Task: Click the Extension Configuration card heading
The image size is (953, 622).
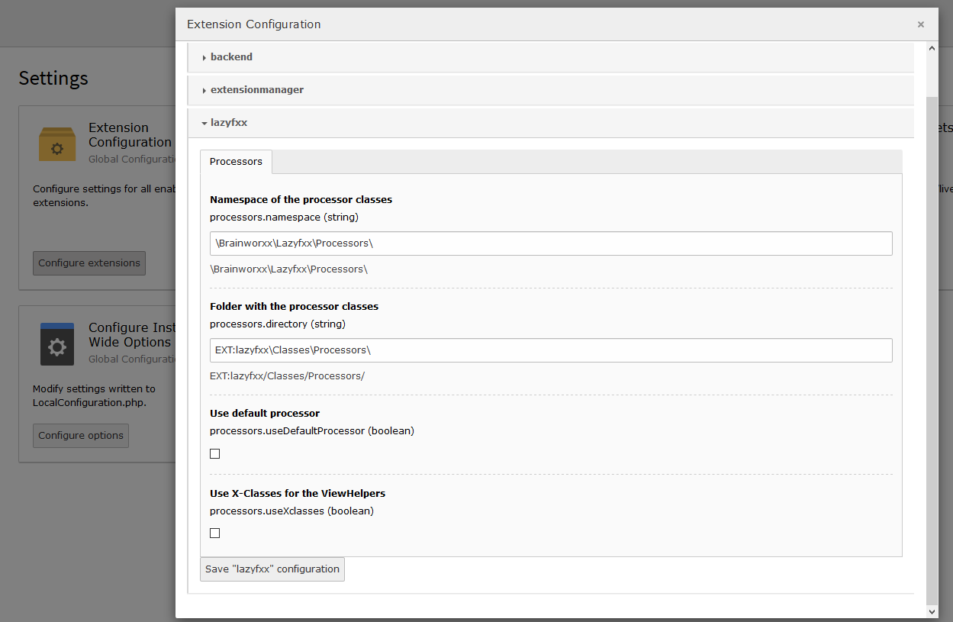Action: pyautogui.click(x=130, y=135)
